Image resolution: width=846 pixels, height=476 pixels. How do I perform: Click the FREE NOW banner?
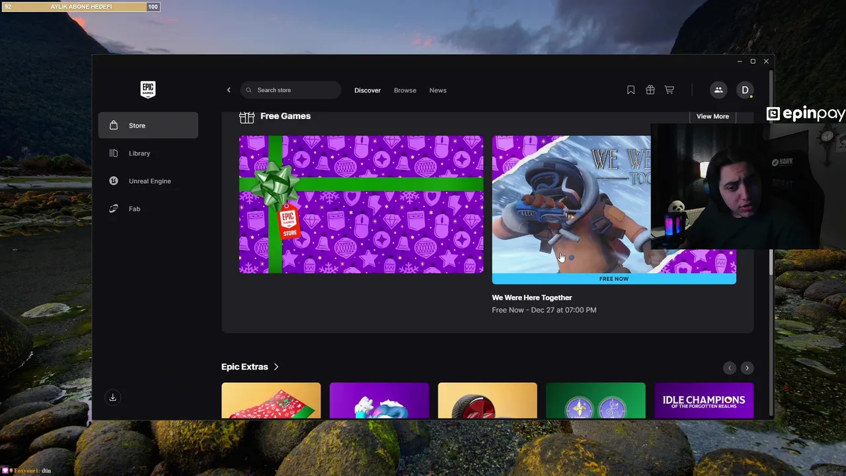614,279
